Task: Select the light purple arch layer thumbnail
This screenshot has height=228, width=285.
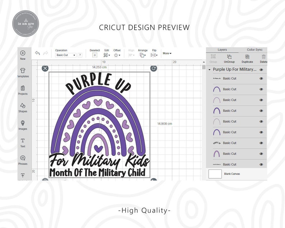Action: pyautogui.click(x=217, y=154)
